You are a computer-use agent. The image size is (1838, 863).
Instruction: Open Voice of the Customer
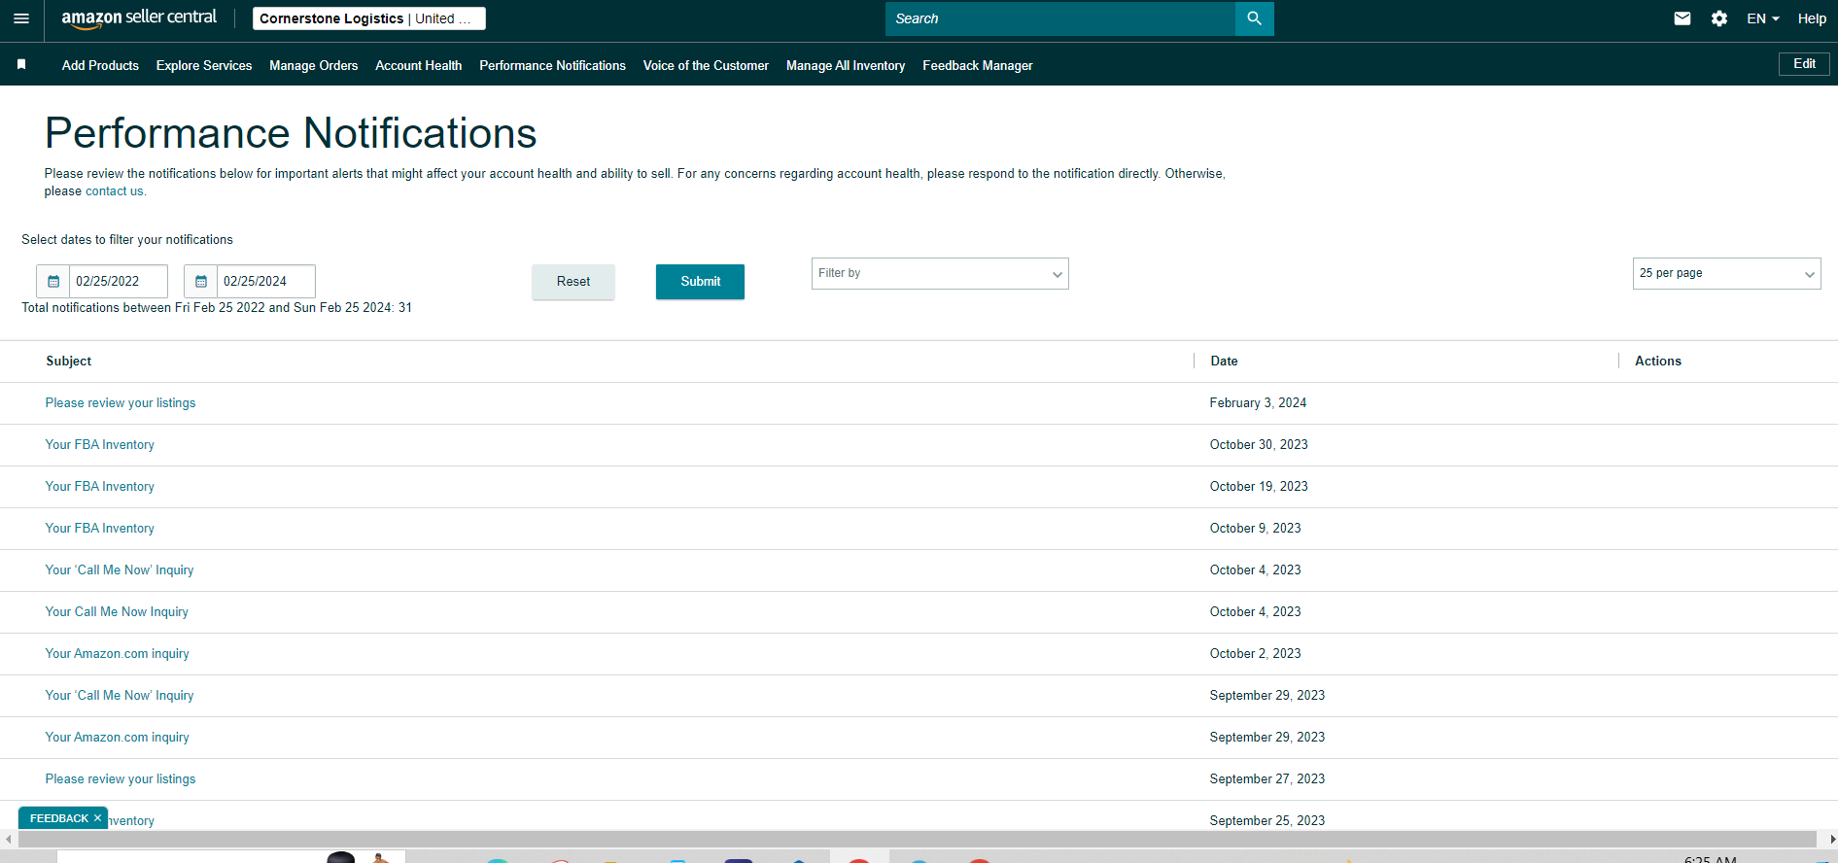tap(706, 65)
